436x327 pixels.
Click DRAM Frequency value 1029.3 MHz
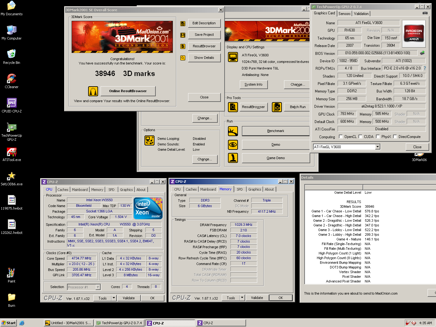pyautogui.click(x=244, y=225)
